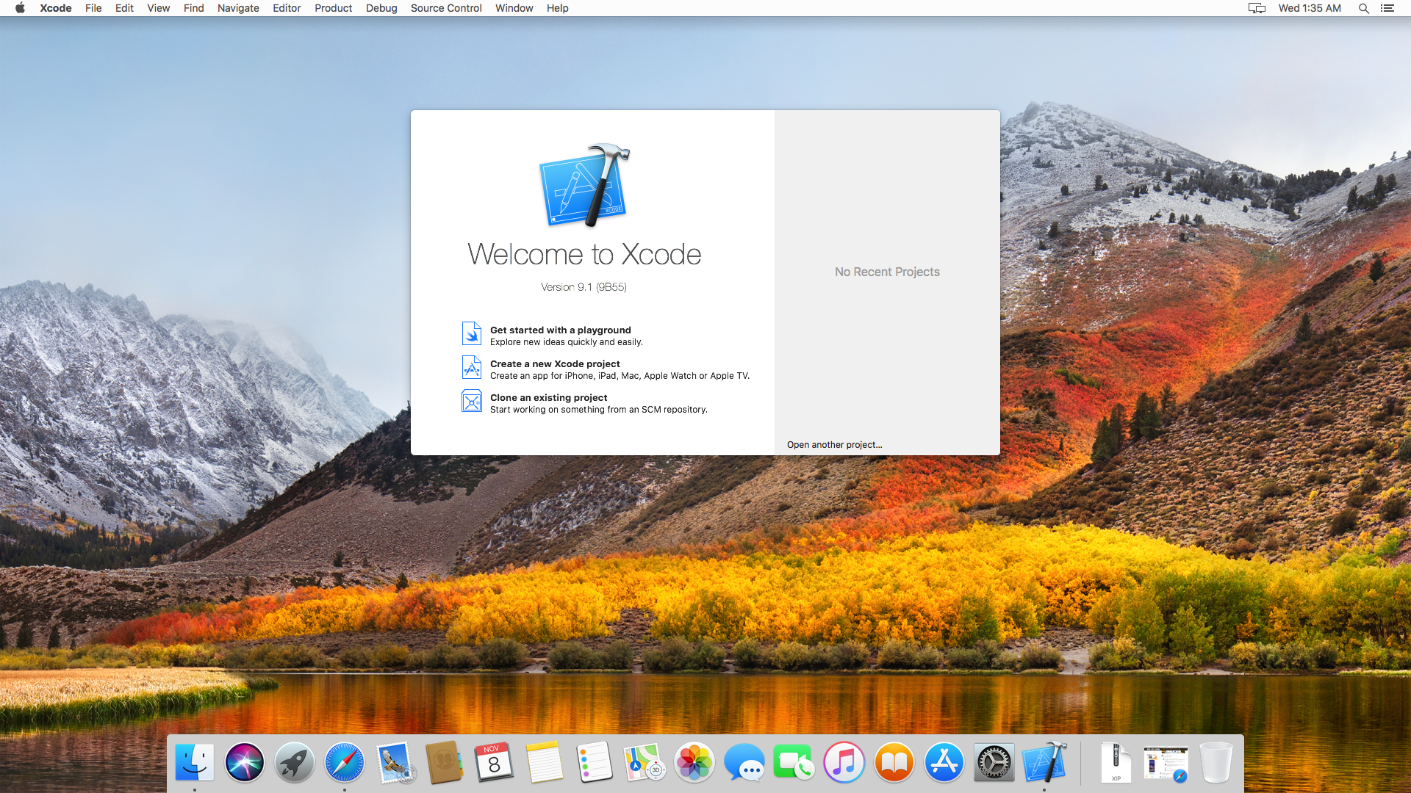The width and height of the screenshot is (1411, 793).
Task: Open the View menu
Action: tap(158, 8)
